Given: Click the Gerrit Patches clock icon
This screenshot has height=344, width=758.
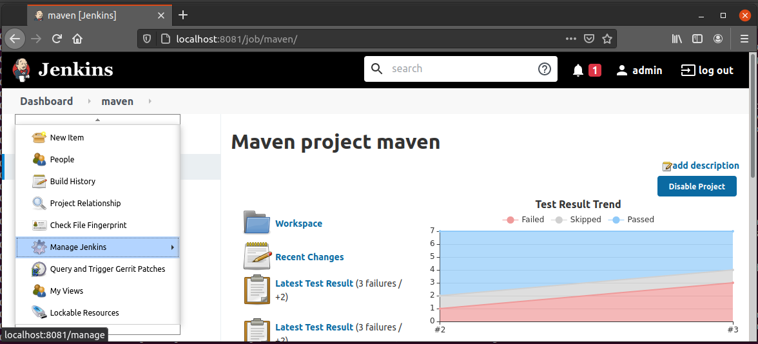Looking at the screenshot, I should [39, 269].
